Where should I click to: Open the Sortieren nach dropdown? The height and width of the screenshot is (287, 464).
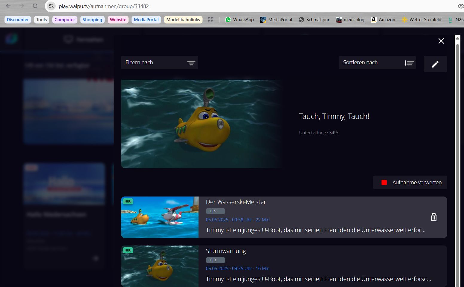coord(377,62)
